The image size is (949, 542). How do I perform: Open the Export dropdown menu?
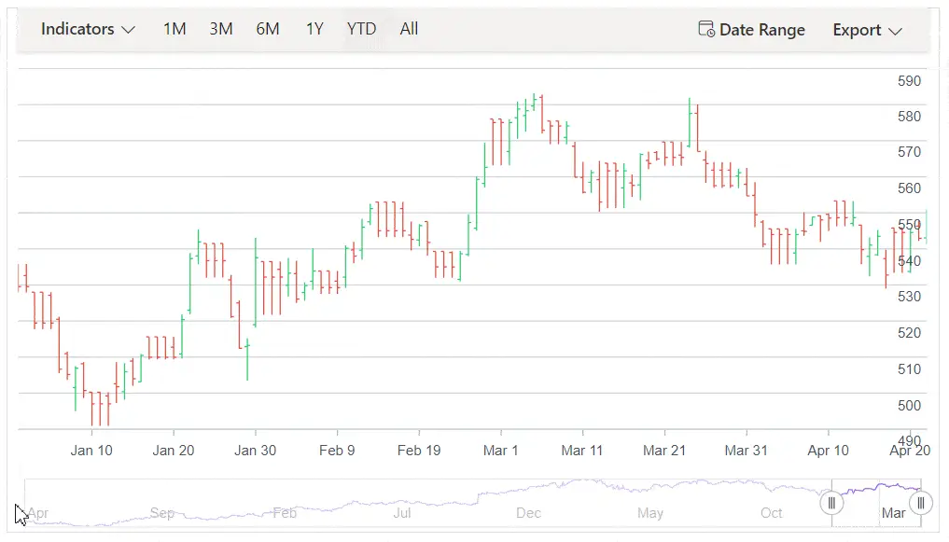click(x=867, y=30)
